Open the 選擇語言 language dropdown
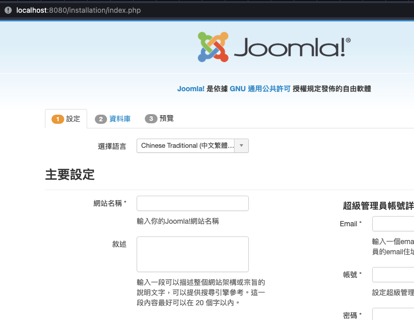This screenshot has height=320, width=414. pyautogui.click(x=193, y=146)
